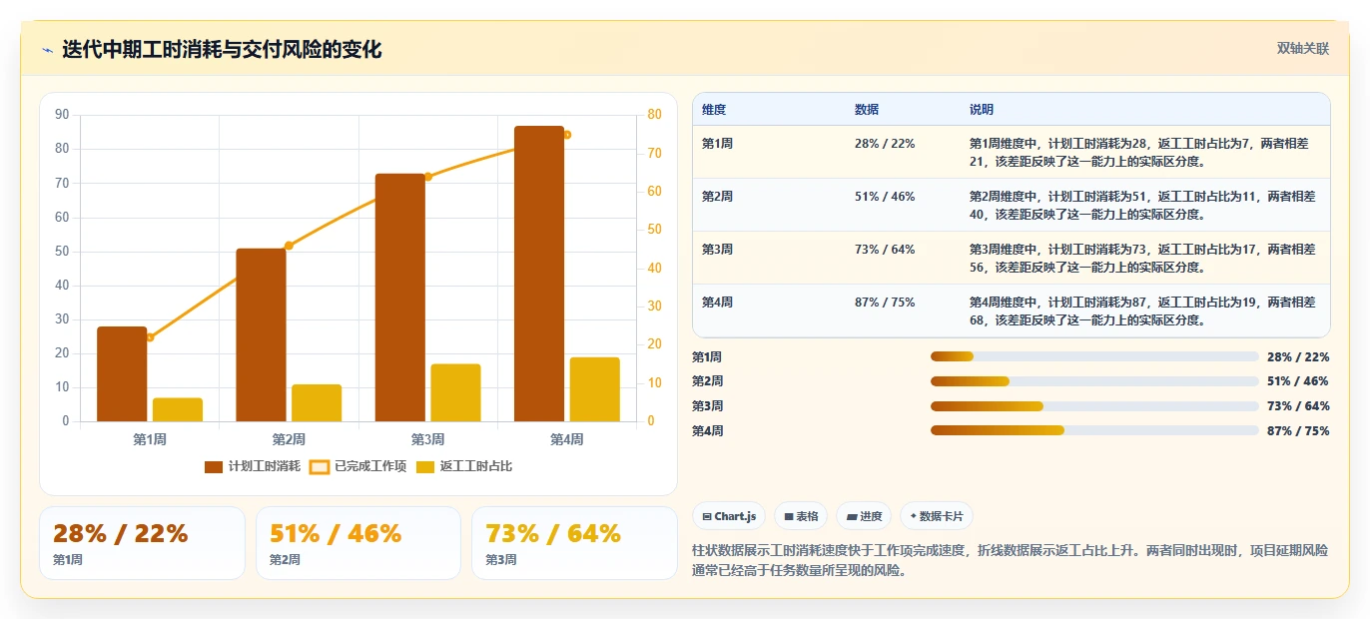Click the x-axis label 第4周

pos(566,439)
